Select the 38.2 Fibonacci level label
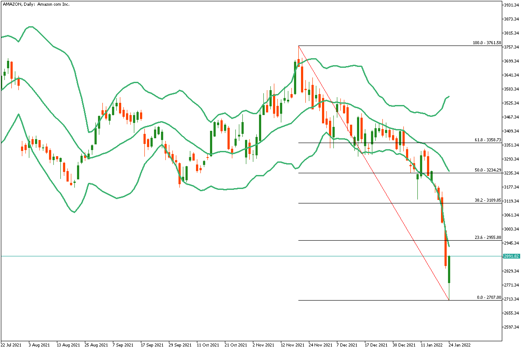This screenshot has width=525, height=350. click(x=487, y=200)
